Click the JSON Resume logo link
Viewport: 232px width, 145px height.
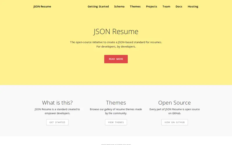point(42,6)
